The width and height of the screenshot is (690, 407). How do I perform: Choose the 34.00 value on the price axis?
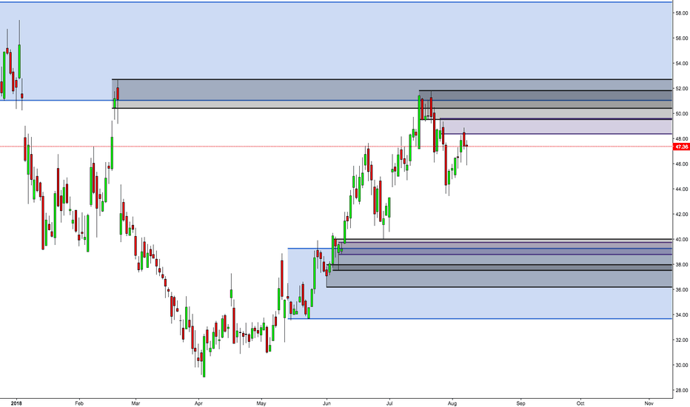click(x=682, y=314)
